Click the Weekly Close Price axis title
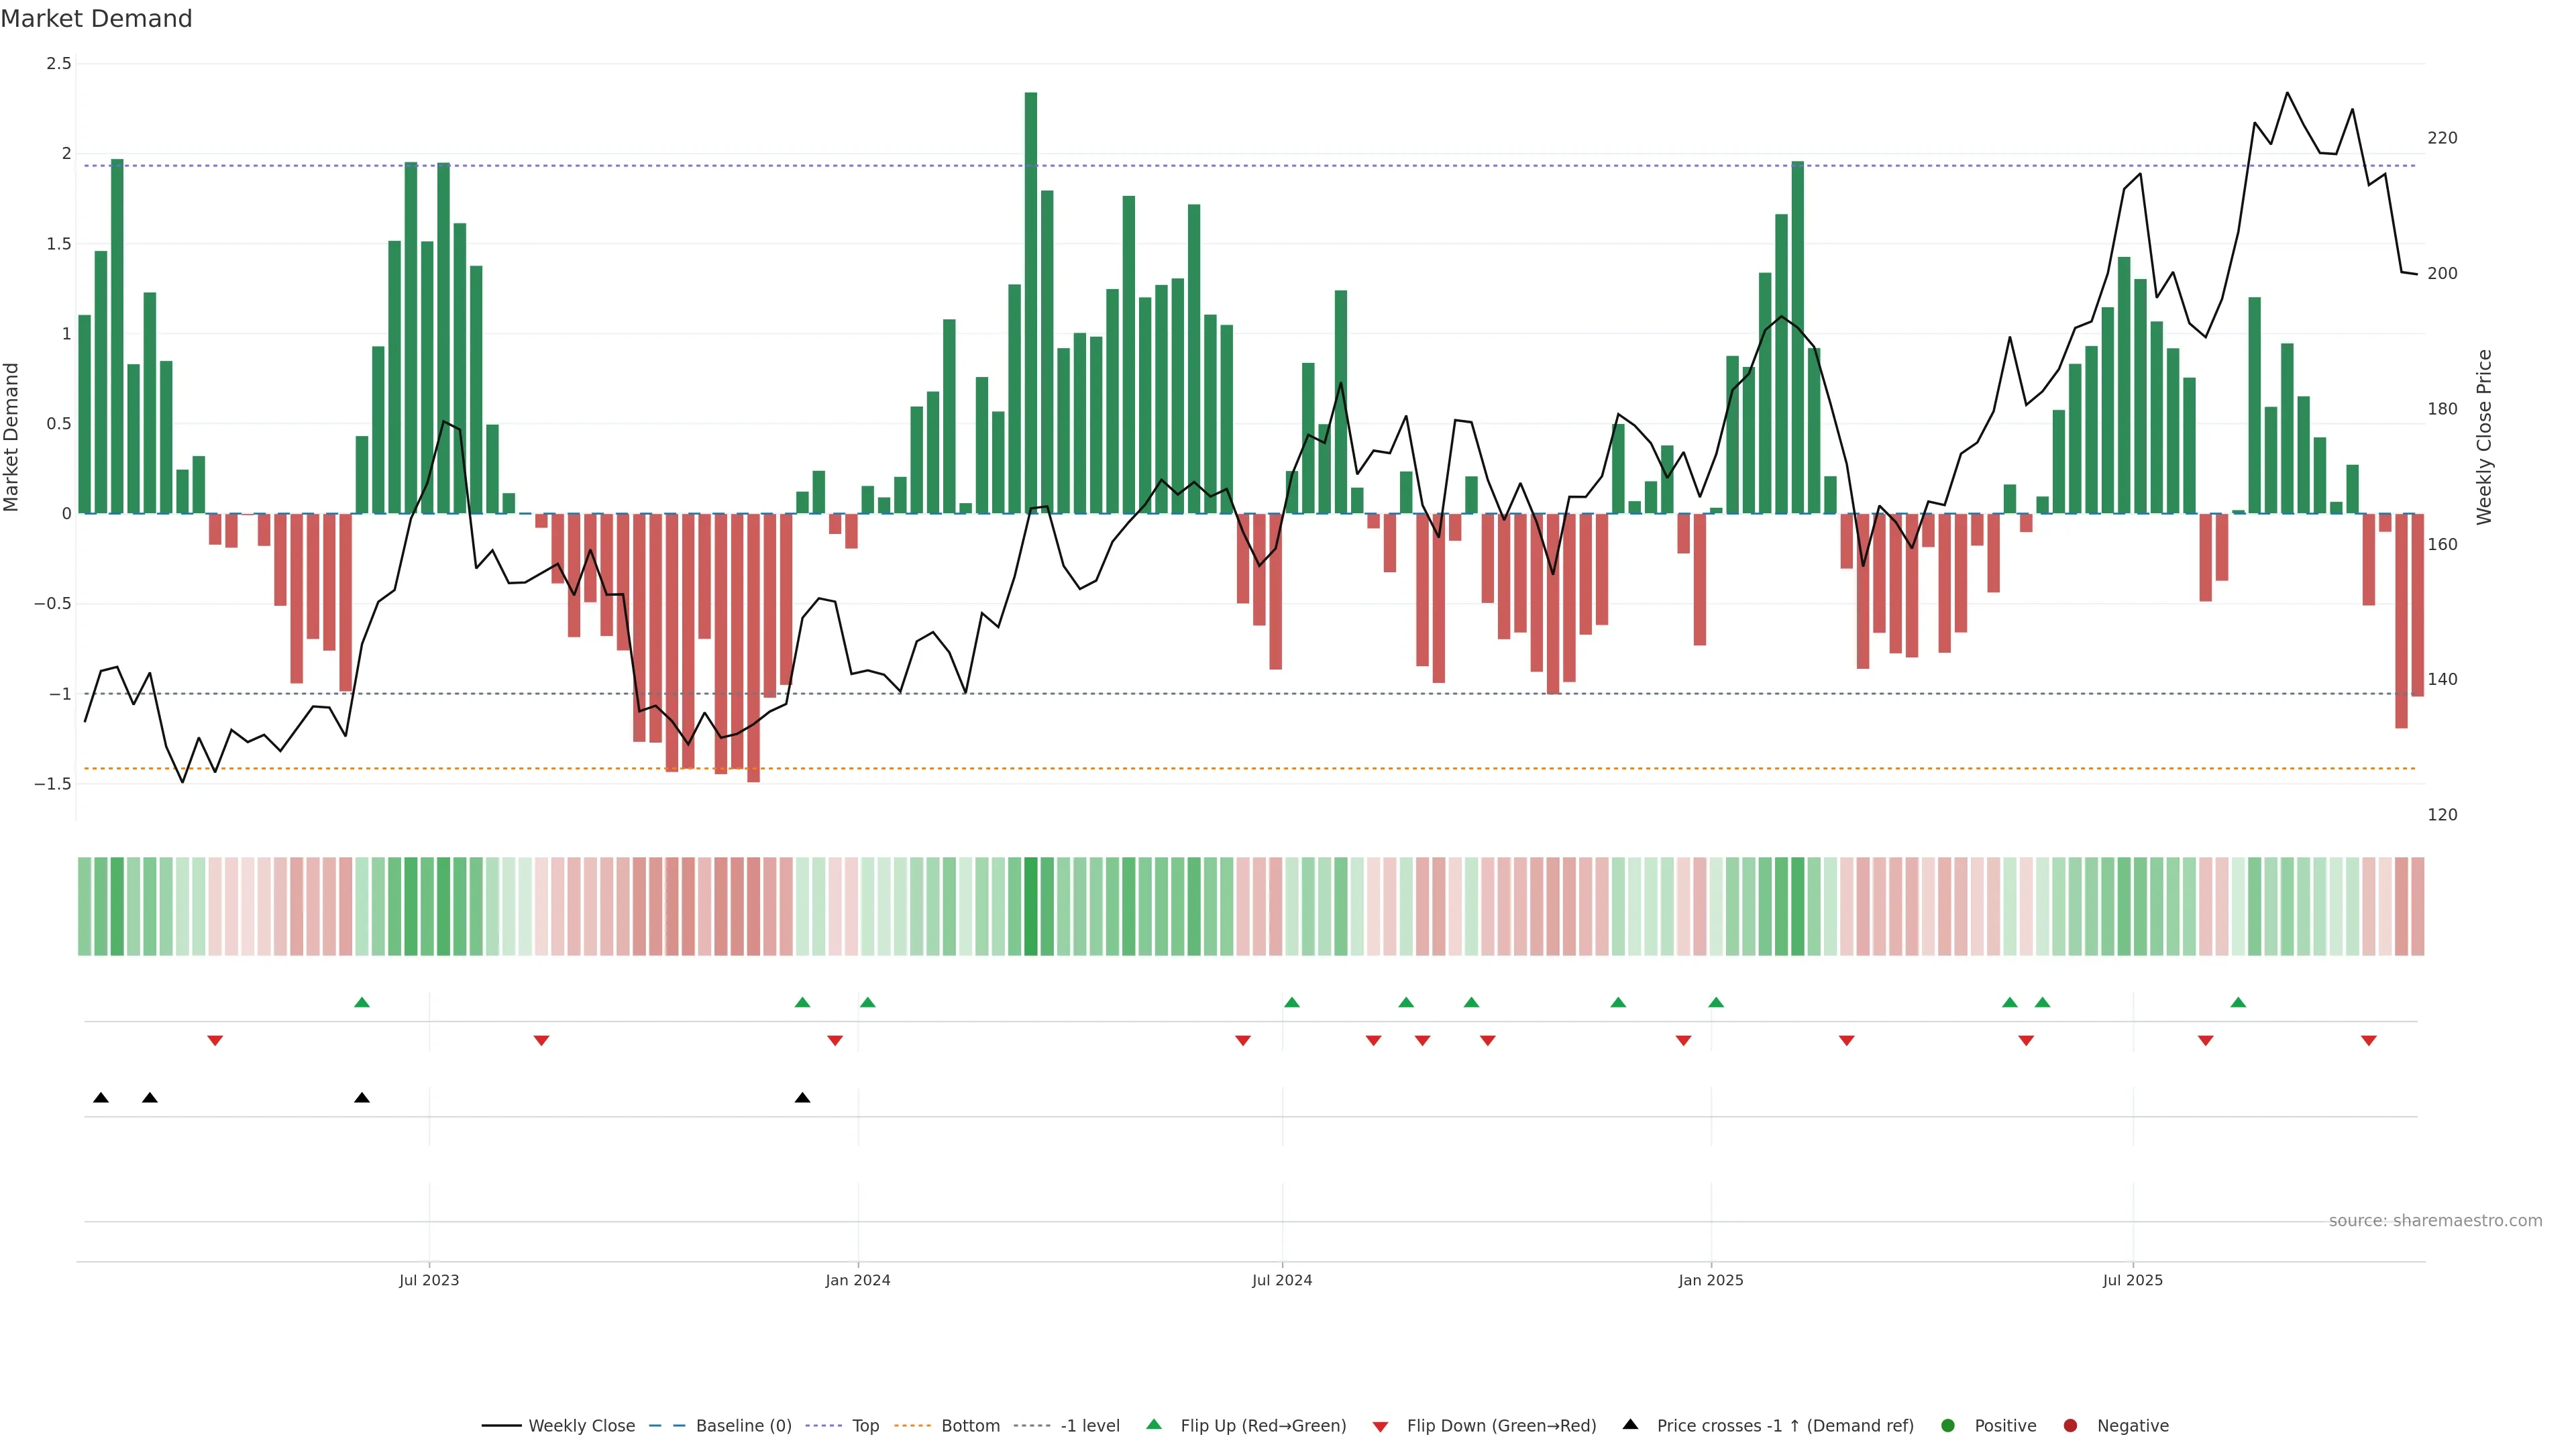 (2484, 437)
